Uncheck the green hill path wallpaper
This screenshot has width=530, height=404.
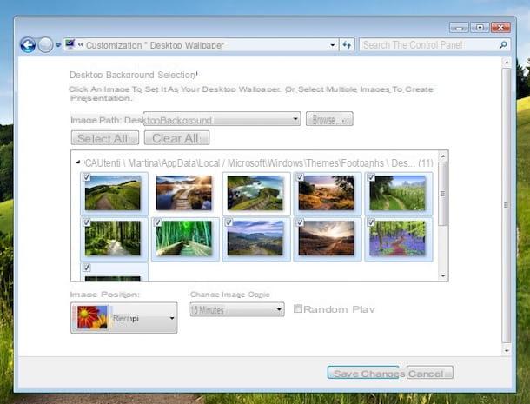coord(87,177)
